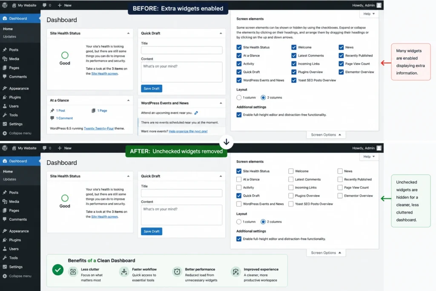Click the Dashboard gauge icon in the BEFORE sidebar
The image size is (436, 291).
[x=5, y=18]
